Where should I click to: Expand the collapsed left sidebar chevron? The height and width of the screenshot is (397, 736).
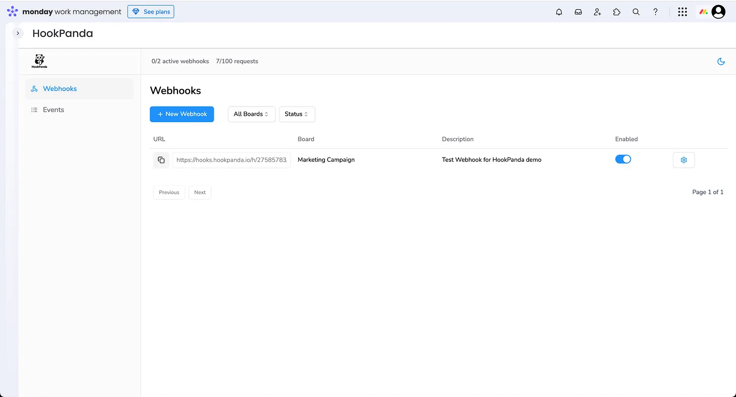coord(18,33)
